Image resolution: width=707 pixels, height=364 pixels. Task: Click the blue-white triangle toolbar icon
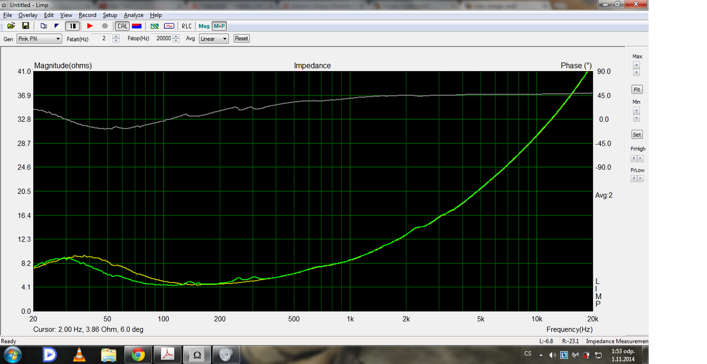pyautogui.click(x=57, y=26)
